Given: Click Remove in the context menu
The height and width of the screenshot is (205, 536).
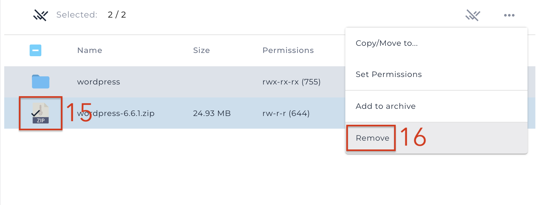Looking at the screenshot, I should [x=372, y=138].
